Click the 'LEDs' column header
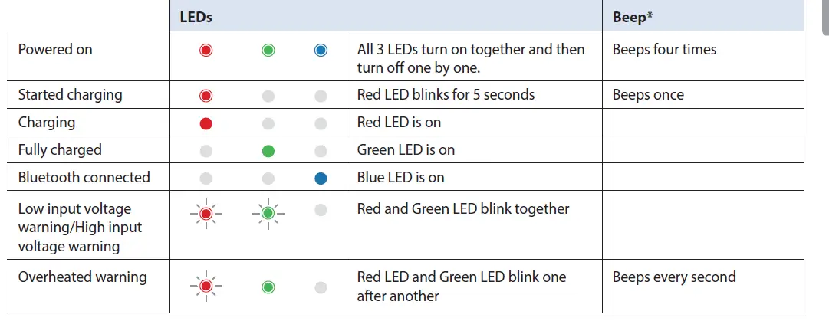This screenshot has height=321, width=829. [196, 16]
